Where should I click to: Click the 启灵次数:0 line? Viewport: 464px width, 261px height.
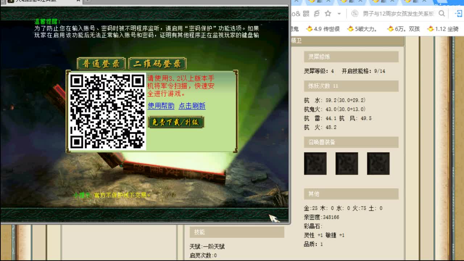(x=203, y=256)
